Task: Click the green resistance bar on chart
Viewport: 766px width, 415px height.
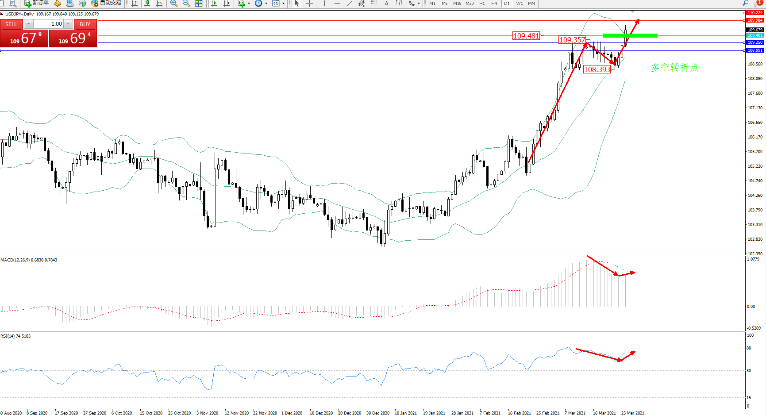Action: point(630,35)
